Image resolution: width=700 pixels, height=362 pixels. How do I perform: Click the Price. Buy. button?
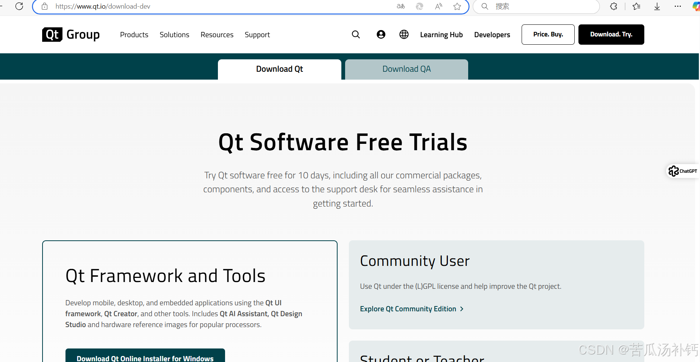[x=548, y=35]
